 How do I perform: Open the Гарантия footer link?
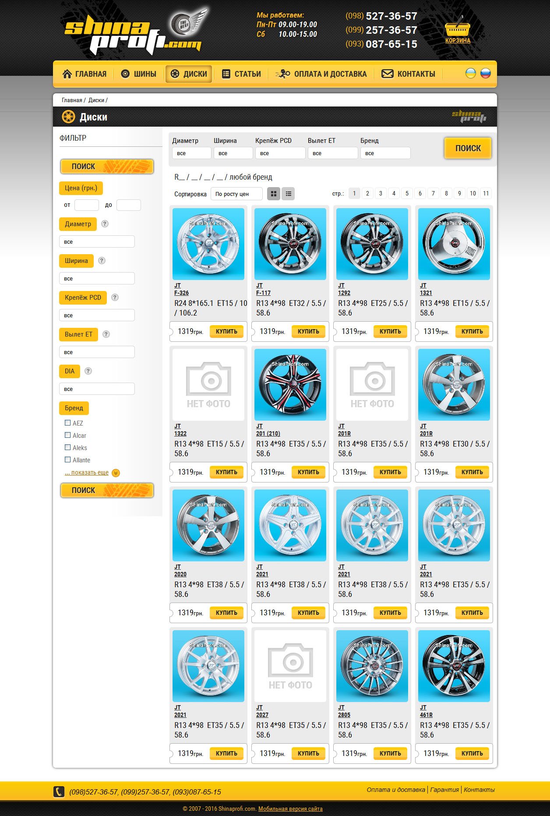point(444,790)
